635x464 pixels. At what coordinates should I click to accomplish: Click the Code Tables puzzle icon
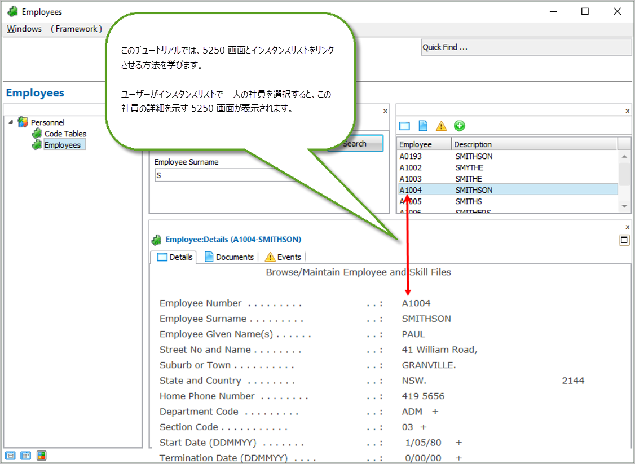[x=37, y=133]
